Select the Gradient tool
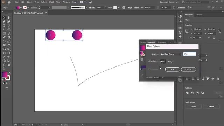 9,53
